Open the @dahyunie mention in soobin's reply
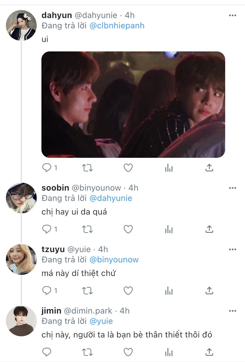This screenshot has height=362, width=245. [111, 198]
